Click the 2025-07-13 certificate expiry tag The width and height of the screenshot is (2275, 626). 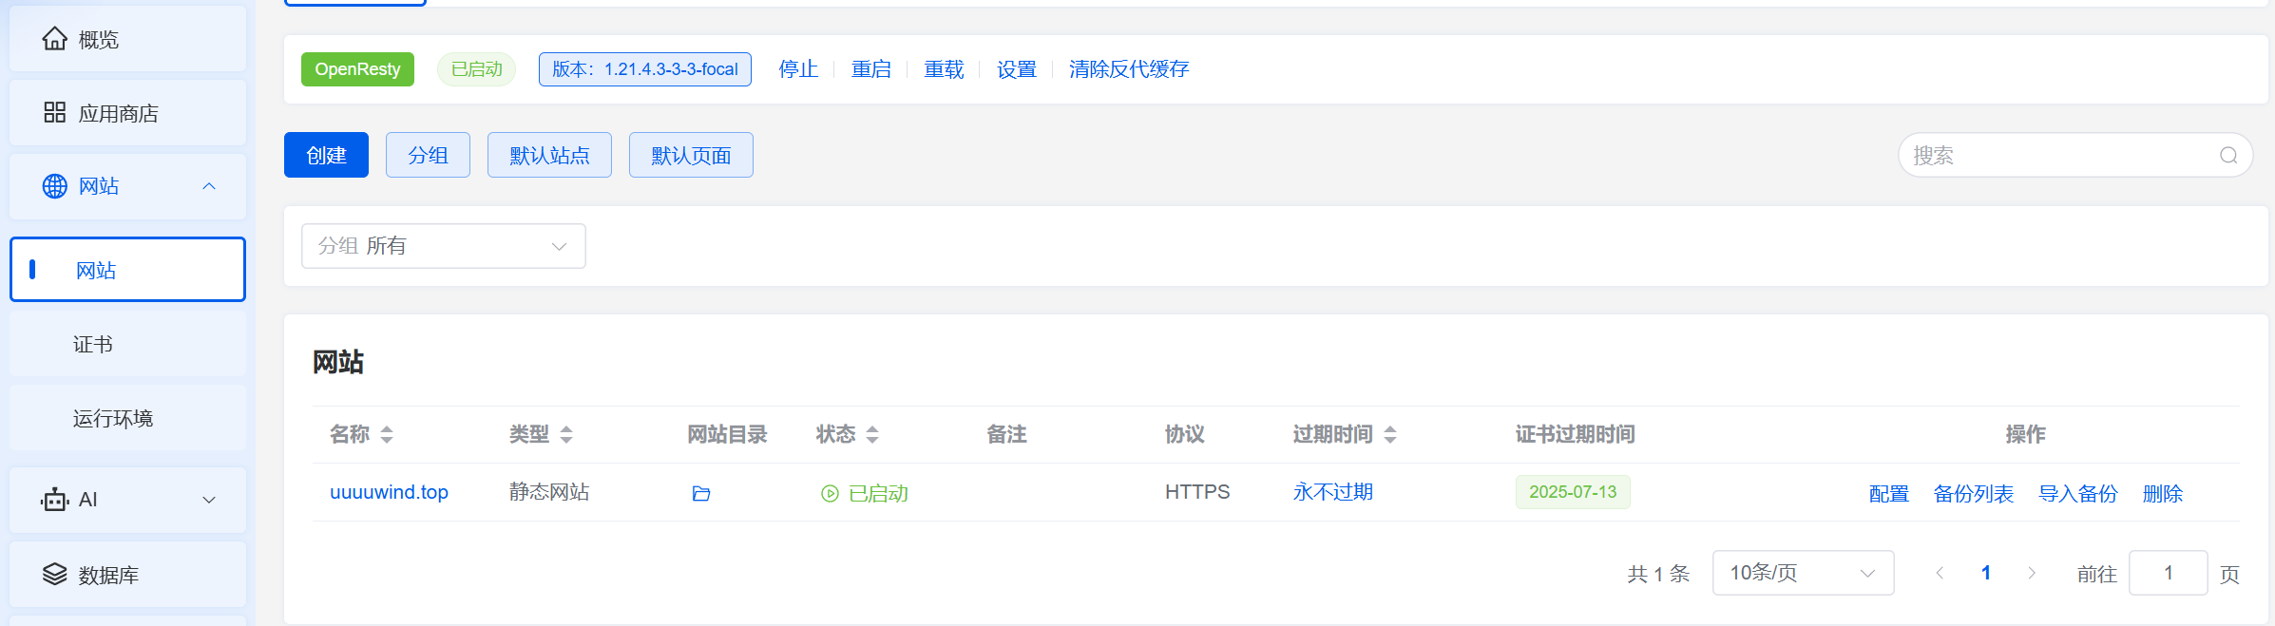coord(1573,492)
